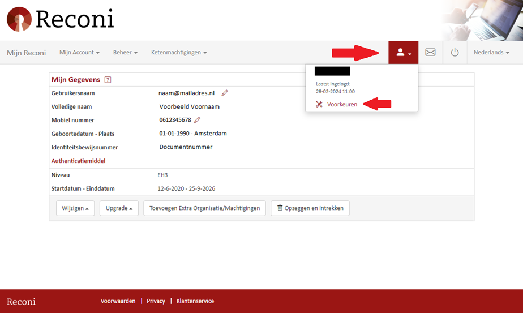Open the Ketenmachtigingen dropdown
523x313 pixels.
tap(178, 53)
